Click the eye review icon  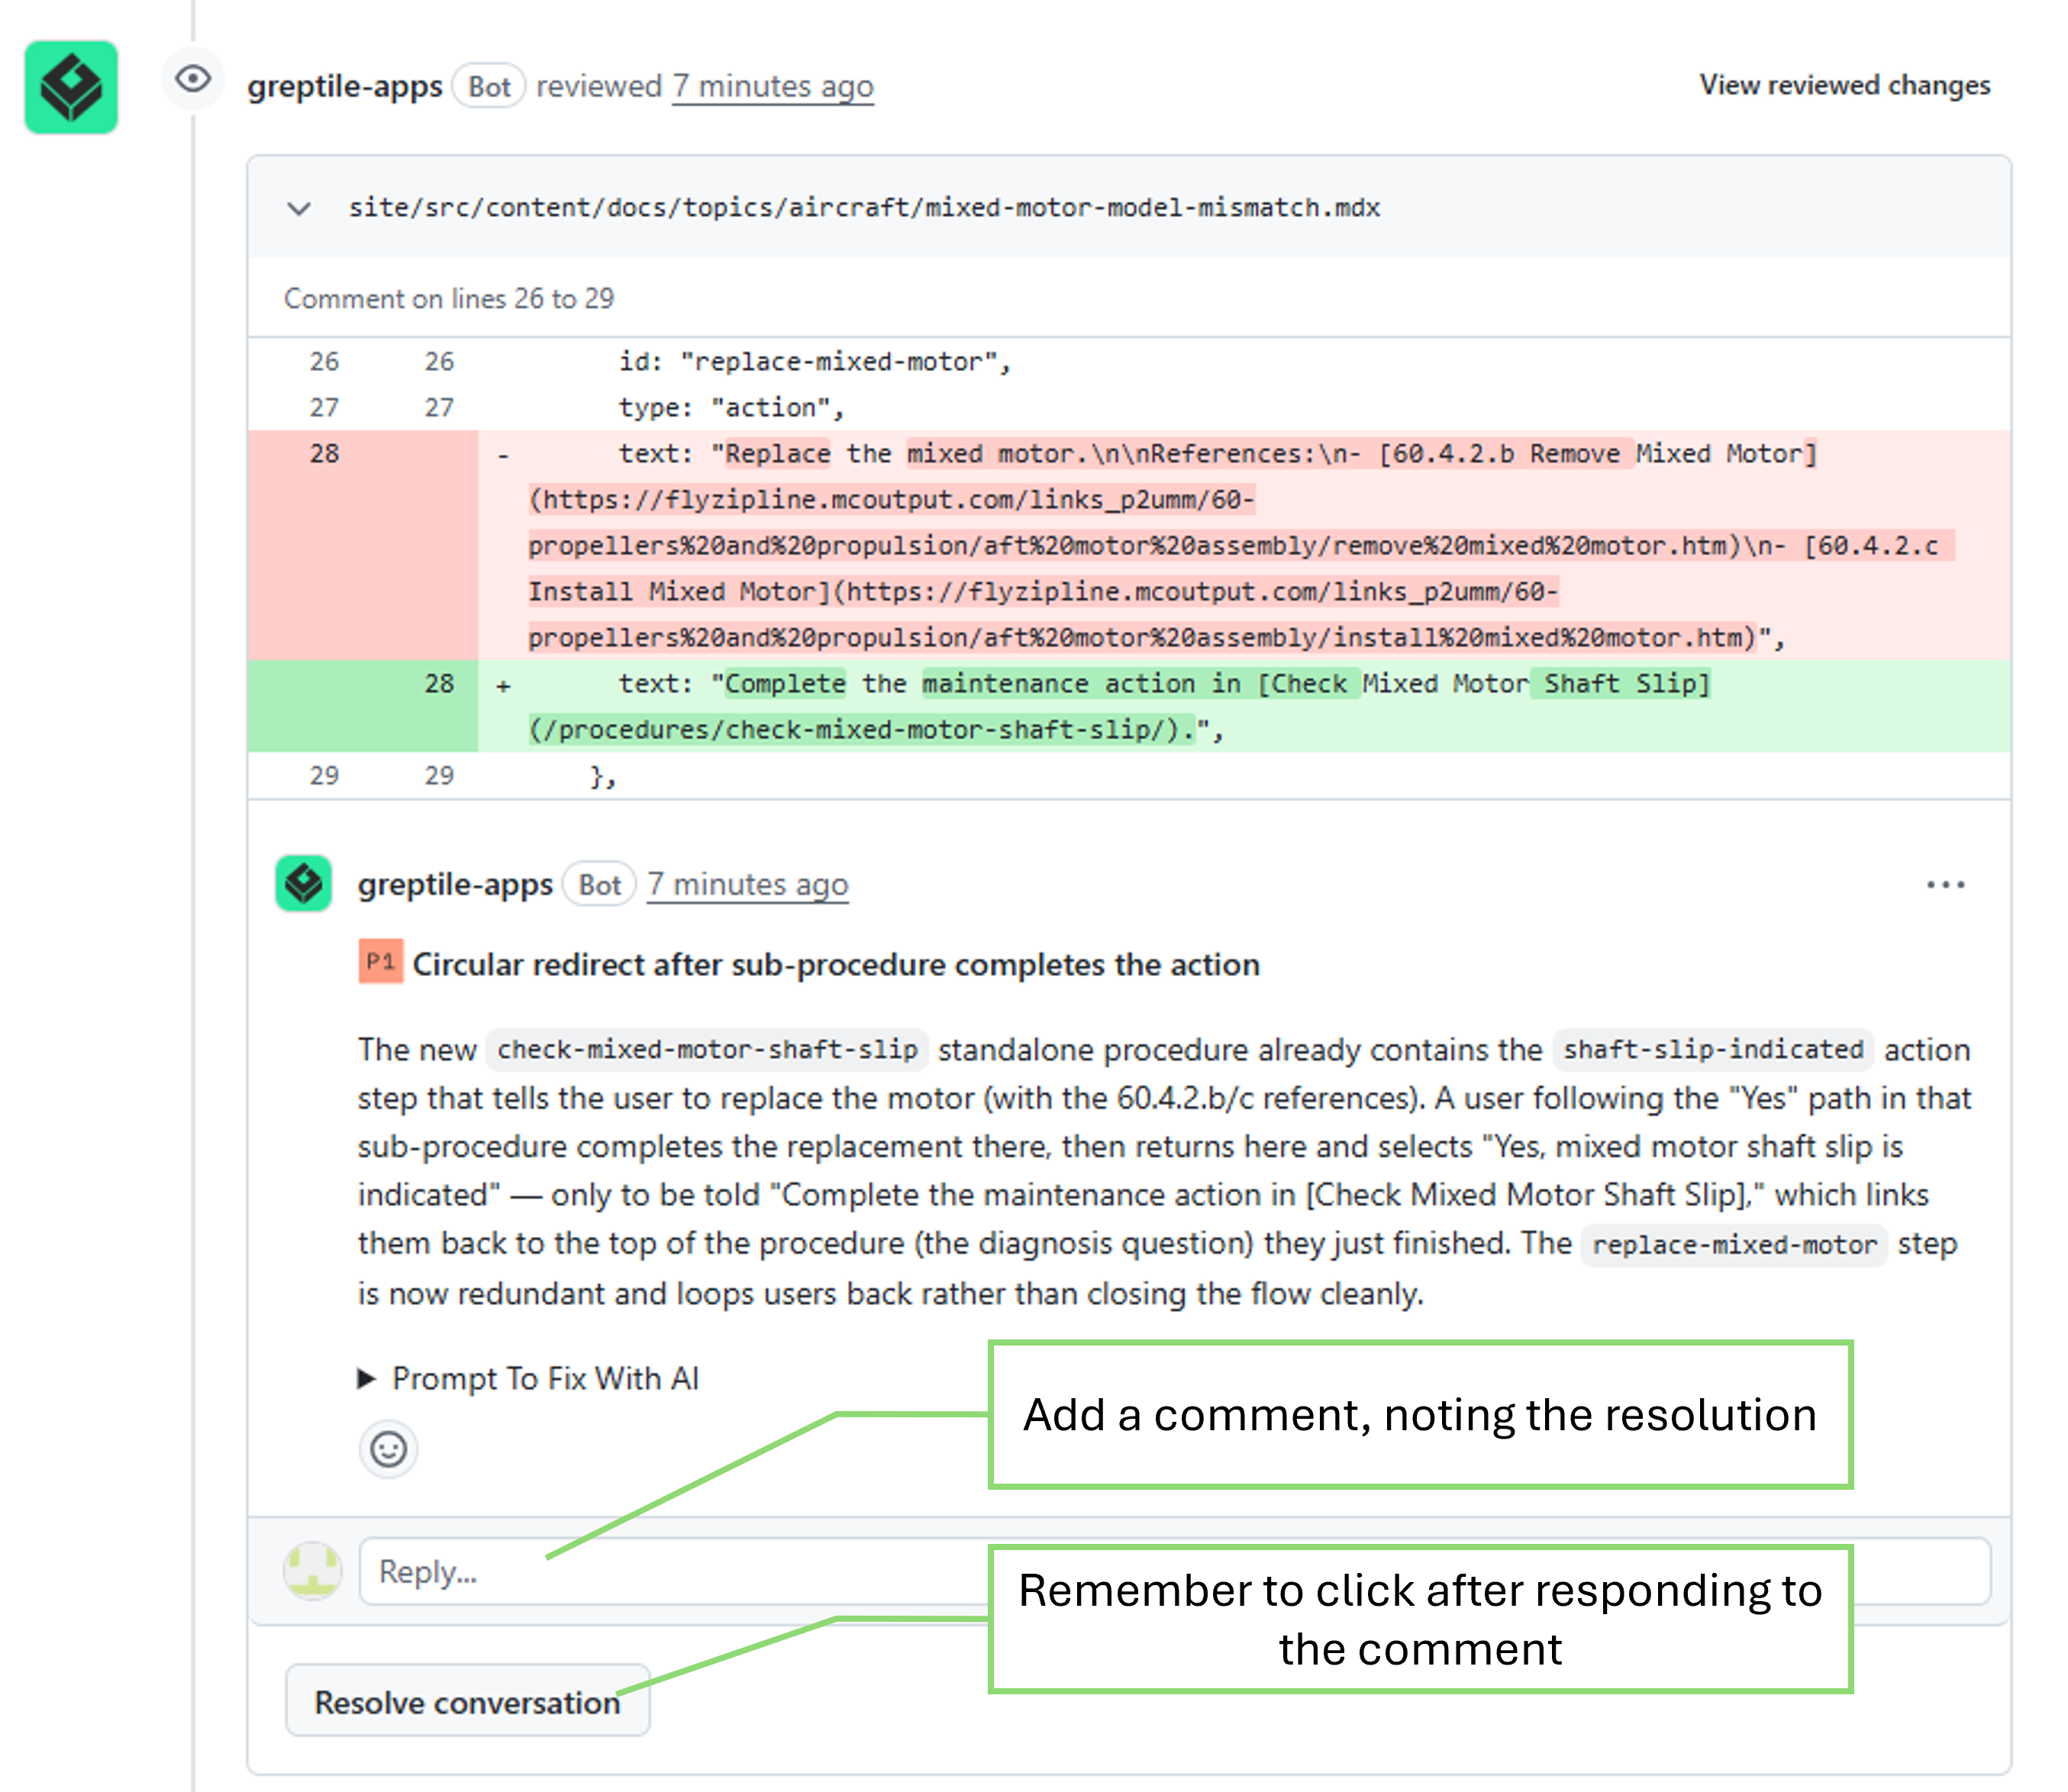193,79
